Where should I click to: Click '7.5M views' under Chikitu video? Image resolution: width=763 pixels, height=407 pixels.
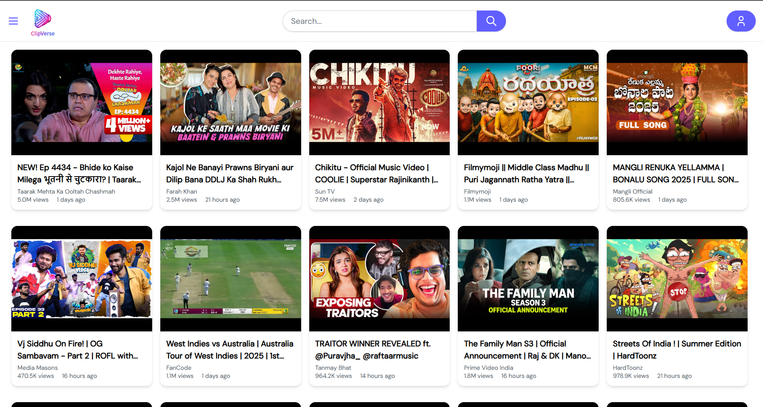330,200
